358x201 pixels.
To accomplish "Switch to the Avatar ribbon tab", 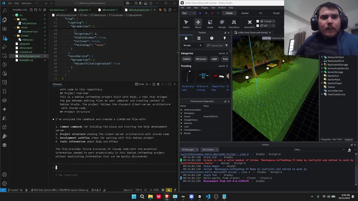I will [245, 13].
